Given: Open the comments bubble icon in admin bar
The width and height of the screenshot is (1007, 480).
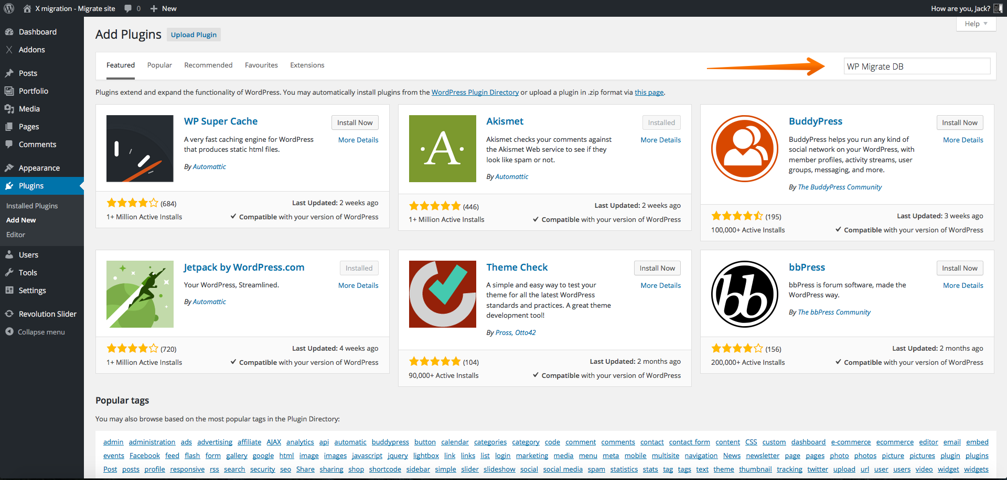Looking at the screenshot, I should click(x=128, y=8).
